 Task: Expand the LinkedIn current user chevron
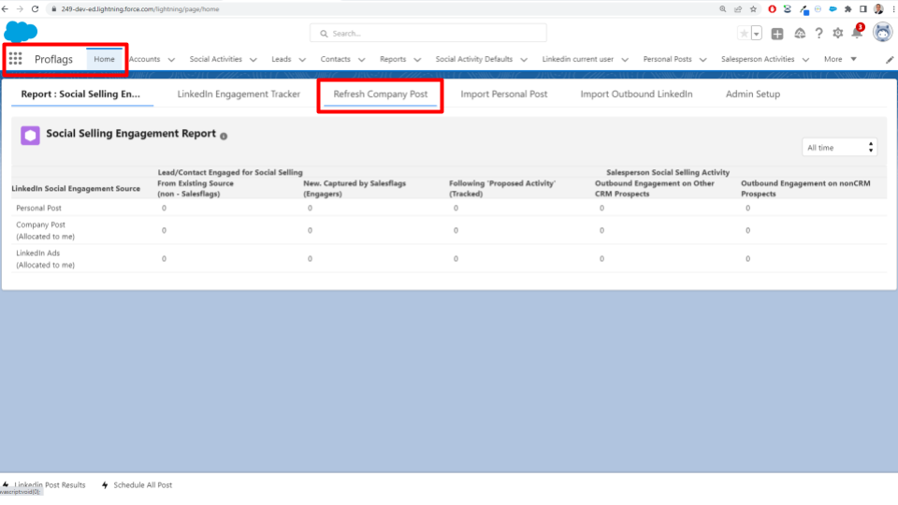(x=625, y=60)
